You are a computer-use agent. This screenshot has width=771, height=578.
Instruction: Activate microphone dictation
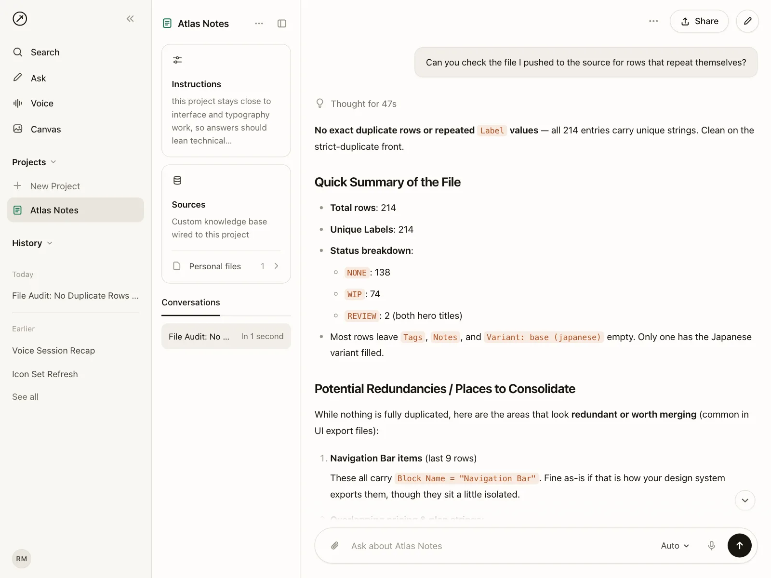tap(711, 546)
